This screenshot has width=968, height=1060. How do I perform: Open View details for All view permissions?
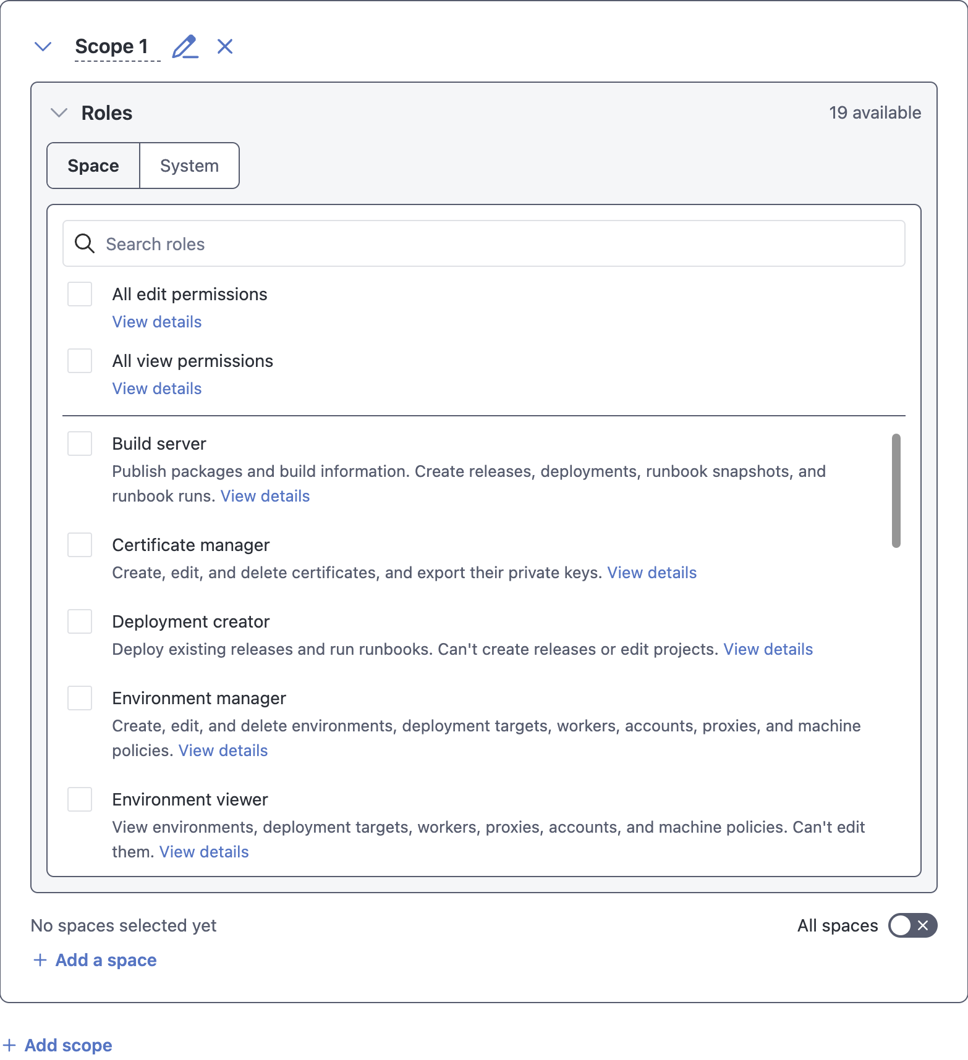click(x=157, y=389)
